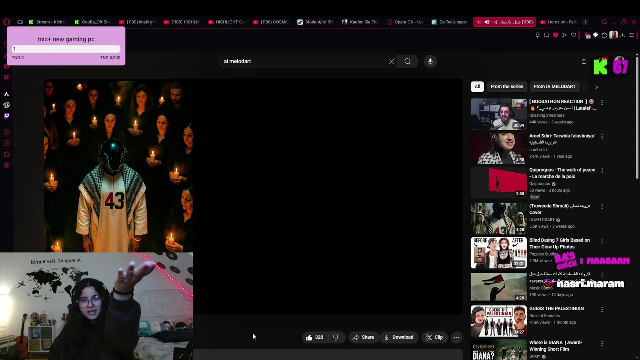Click the page vertical scrollbar
The width and height of the screenshot is (640, 360).
pos(637,117)
